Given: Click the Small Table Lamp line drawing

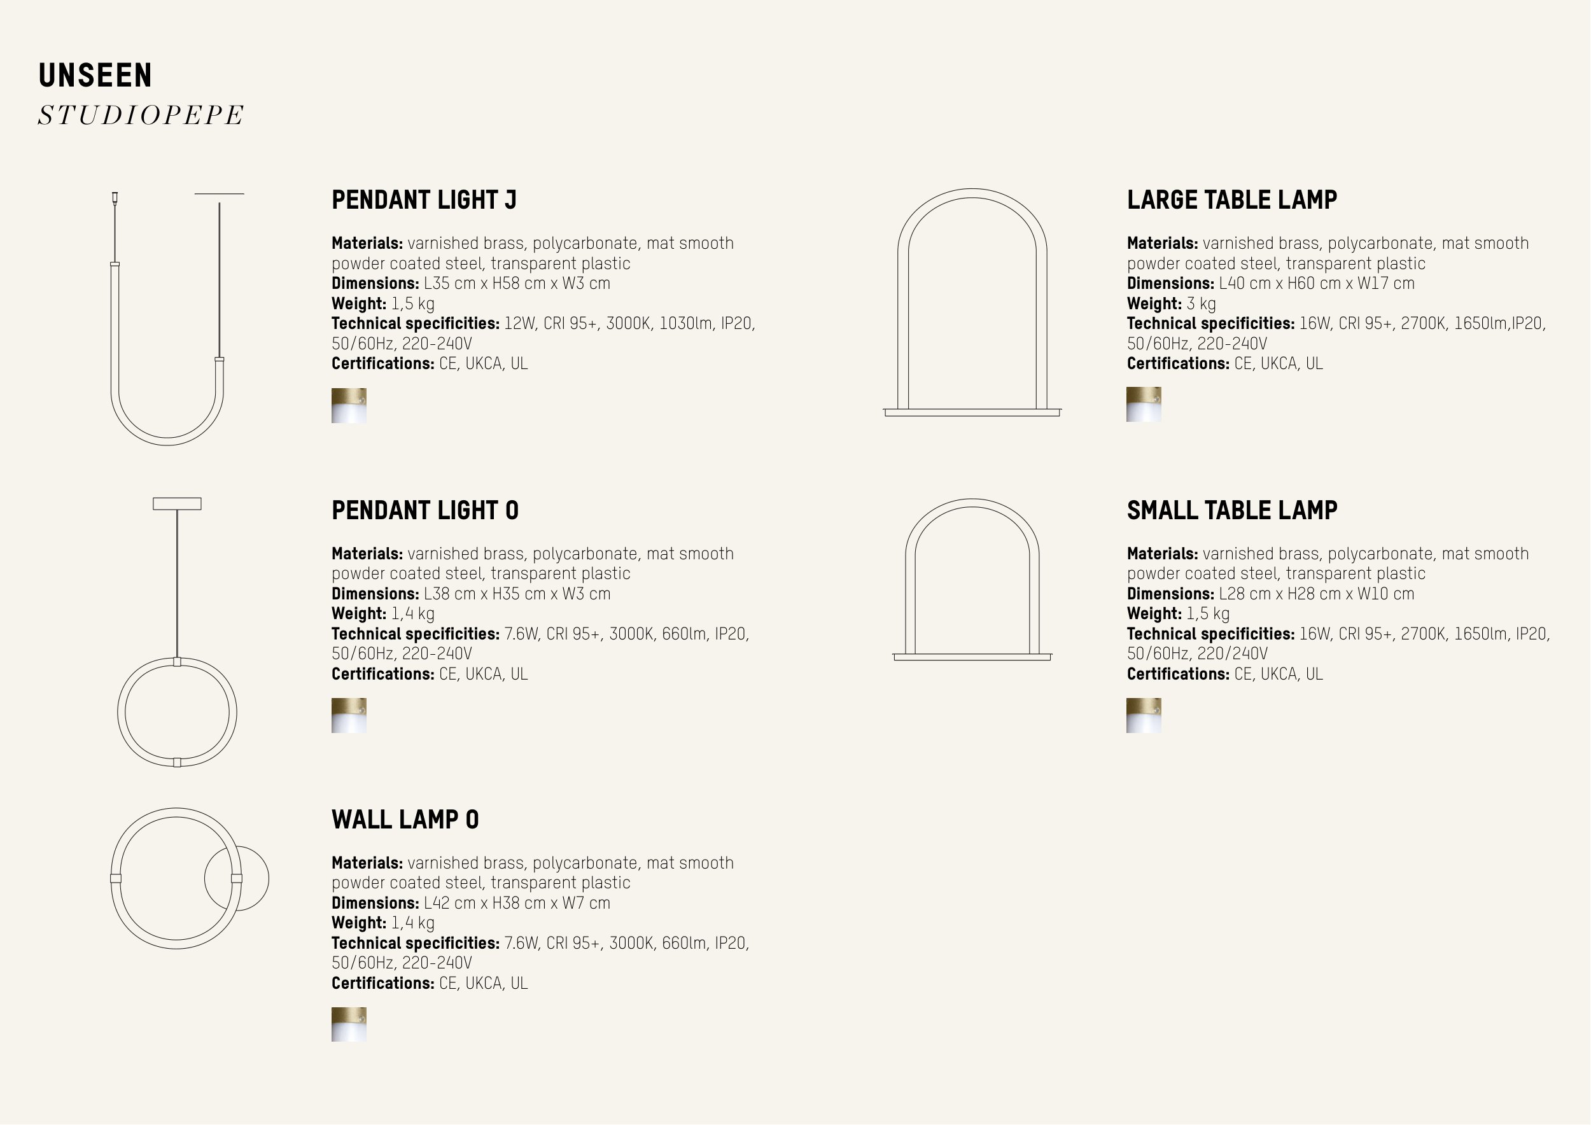Looking at the screenshot, I should coord(972,580).
